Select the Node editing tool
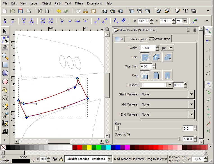Image resolution: width=214 pixels, height=164 pixels. click(x=5, y=39)
